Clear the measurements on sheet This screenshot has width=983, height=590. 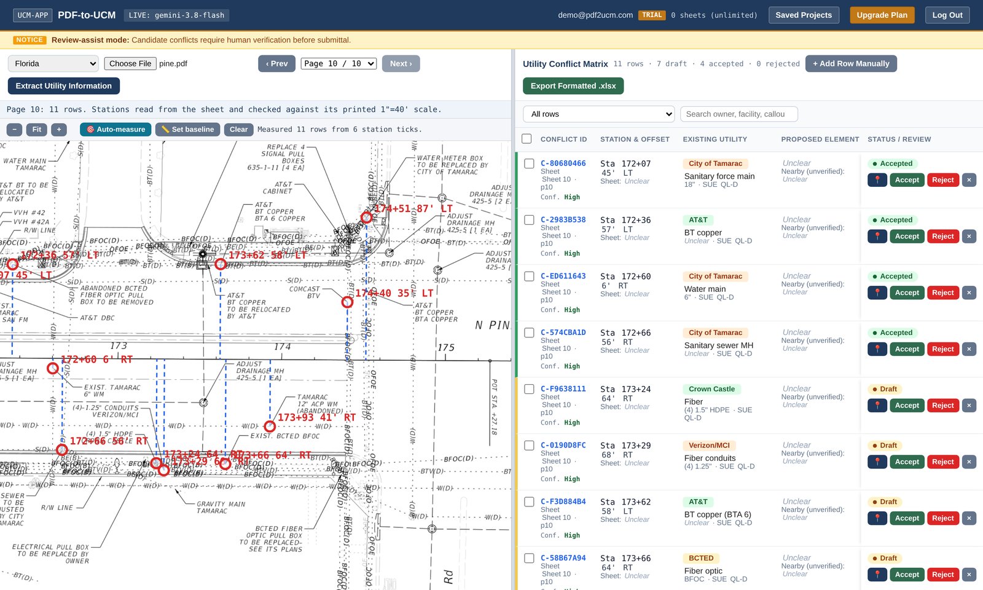238,130
